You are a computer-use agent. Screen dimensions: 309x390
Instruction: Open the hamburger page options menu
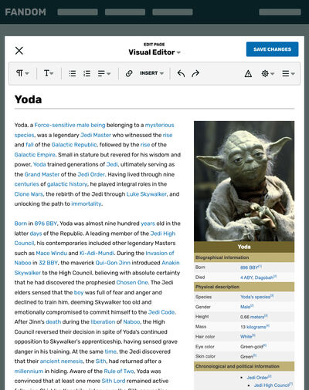pyautogui.click(x=288, y=74)
